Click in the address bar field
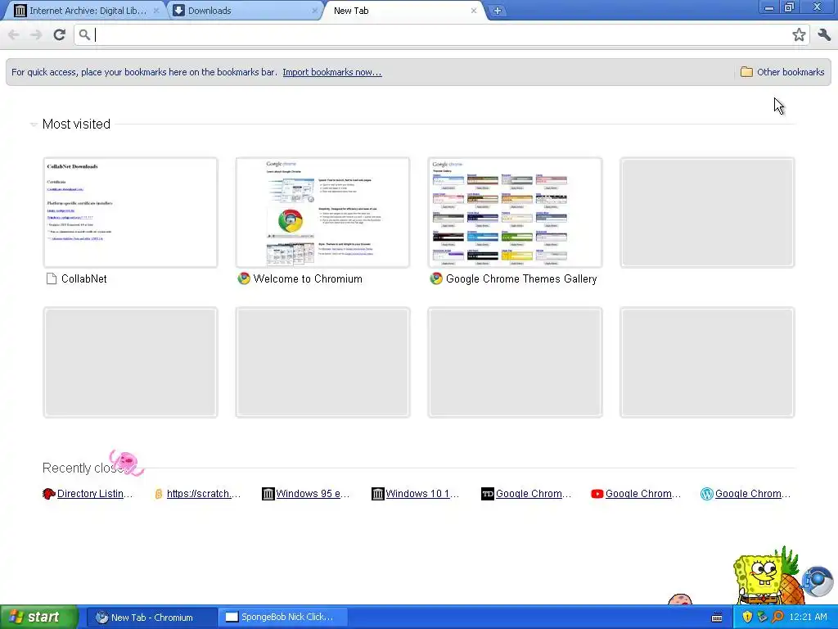The width and height of the screenshot is (838, 629). click(441, 34)
